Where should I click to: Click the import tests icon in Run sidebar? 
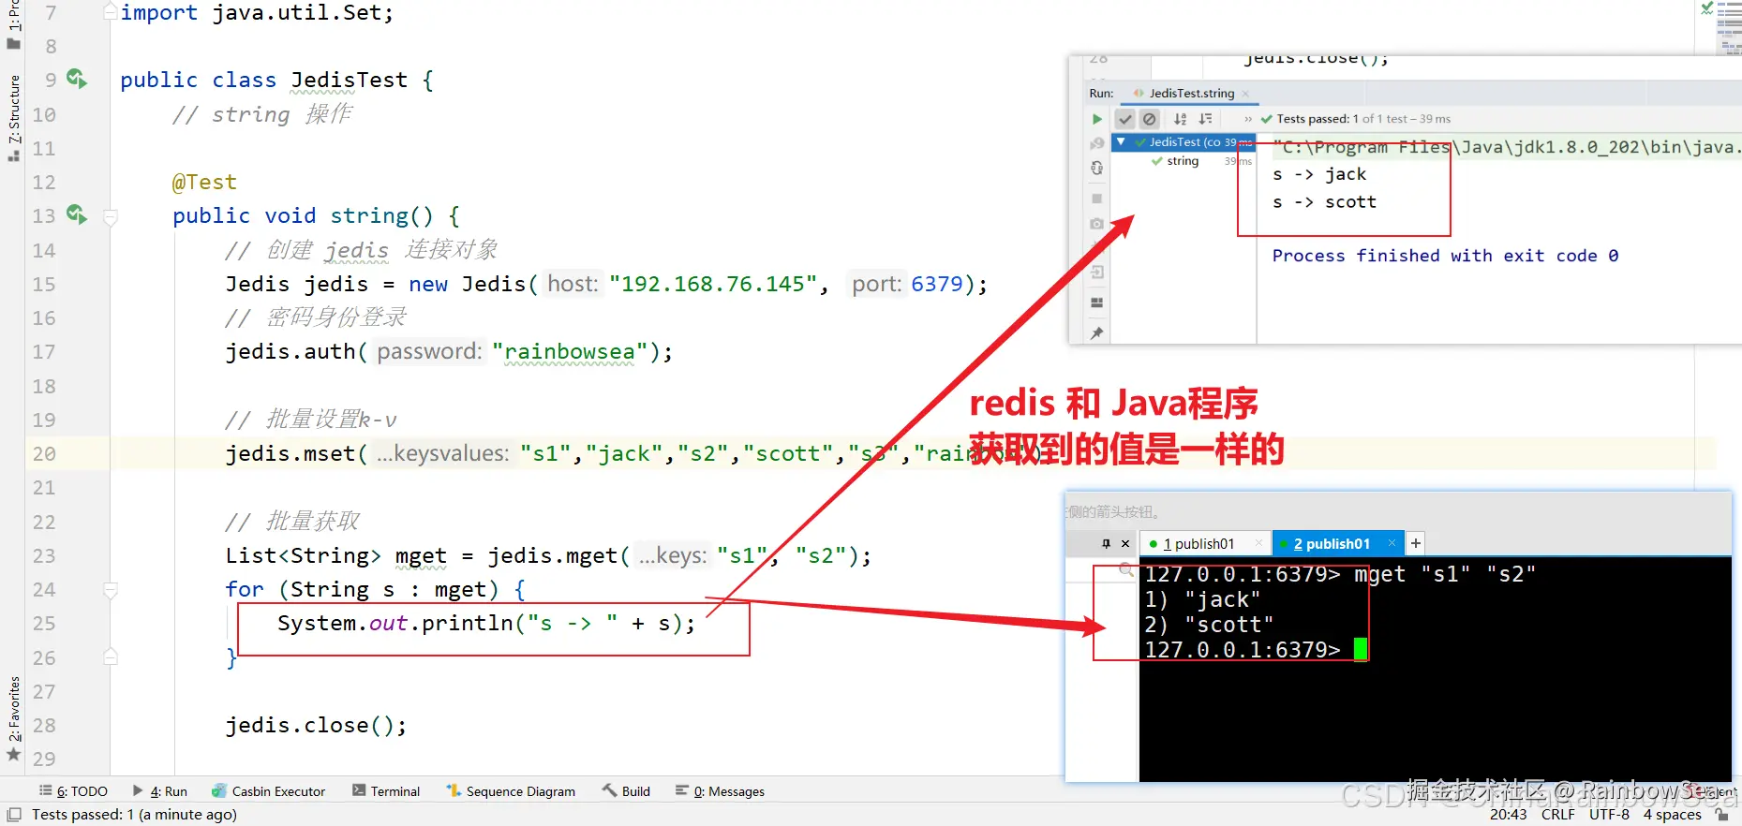pos(1097,273)
